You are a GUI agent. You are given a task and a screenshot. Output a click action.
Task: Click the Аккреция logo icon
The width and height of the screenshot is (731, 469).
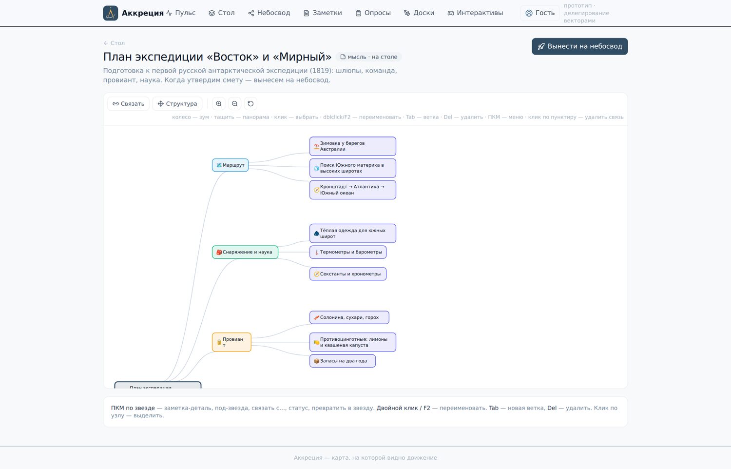[x=111, y=13]
